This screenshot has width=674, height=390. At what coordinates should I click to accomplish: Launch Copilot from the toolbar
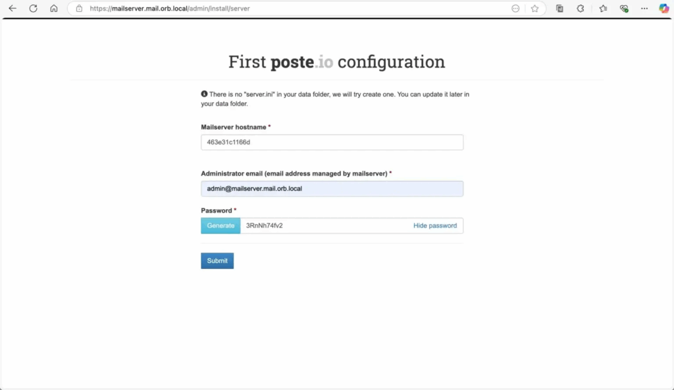tap(663, 9)
